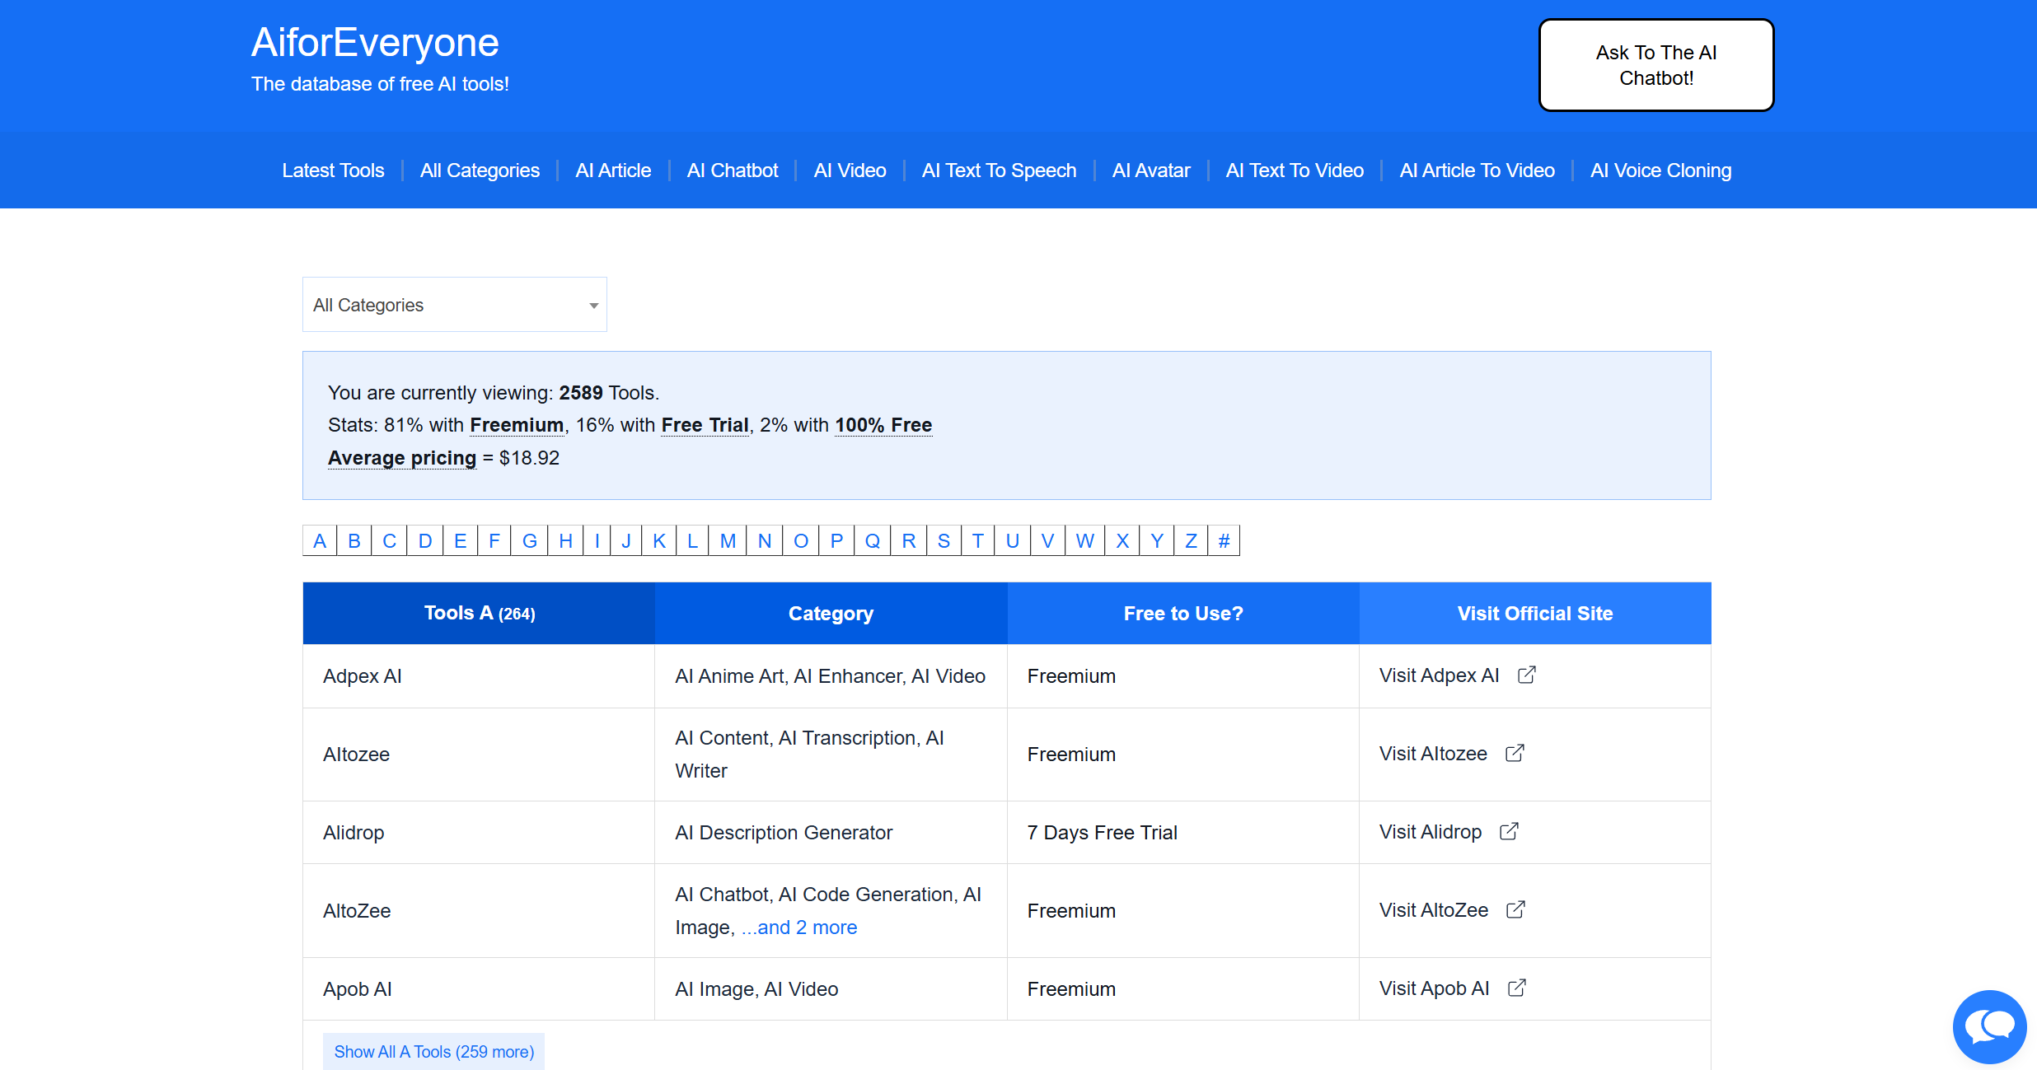Expand '...and 2 more' categories for AltoZee
This screenshot has height=1070, width=2037.
(798, 927)
